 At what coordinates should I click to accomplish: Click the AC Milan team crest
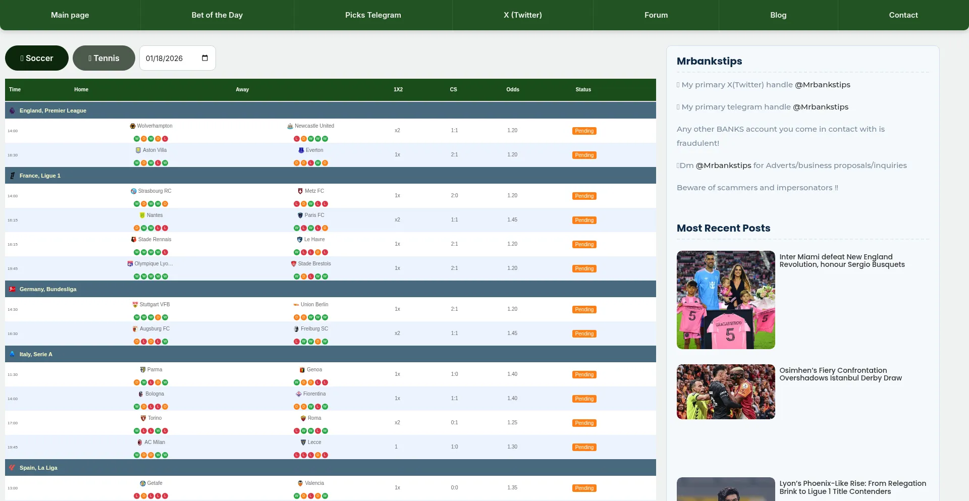(140, 442)
